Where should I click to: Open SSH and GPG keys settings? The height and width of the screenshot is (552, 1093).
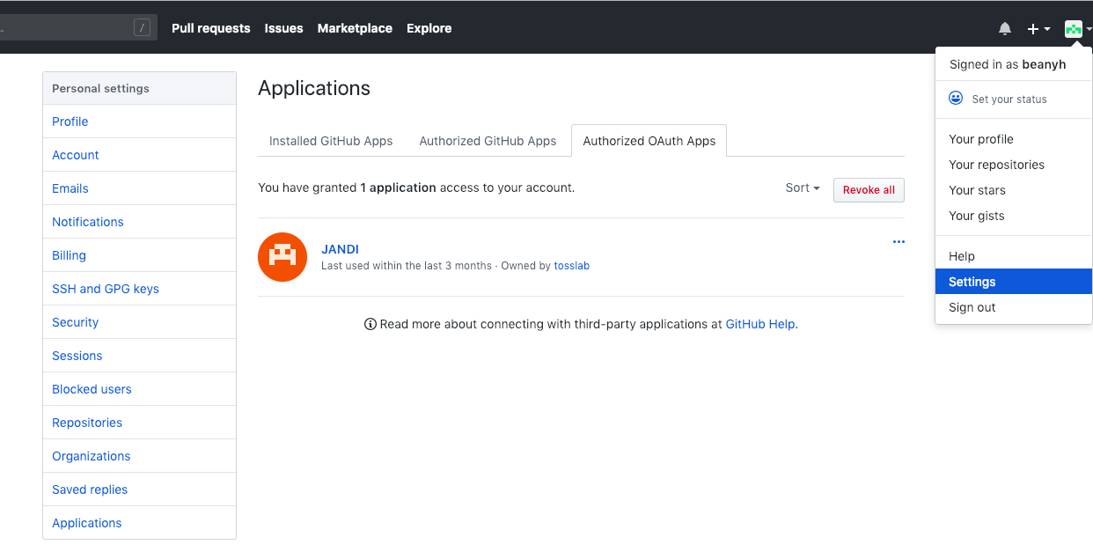pos(106,289)
